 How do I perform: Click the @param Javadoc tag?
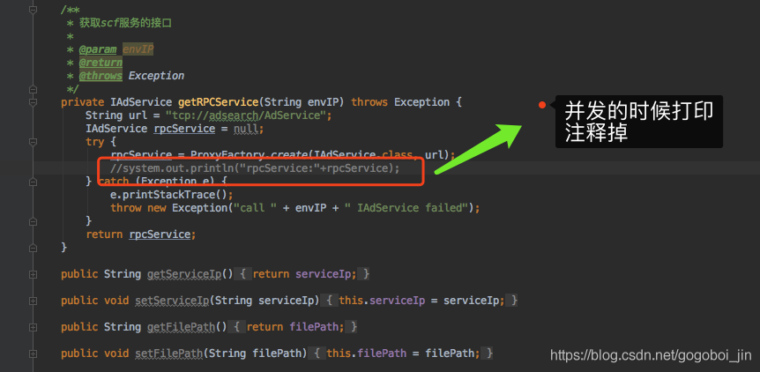[x=97, y=49]
